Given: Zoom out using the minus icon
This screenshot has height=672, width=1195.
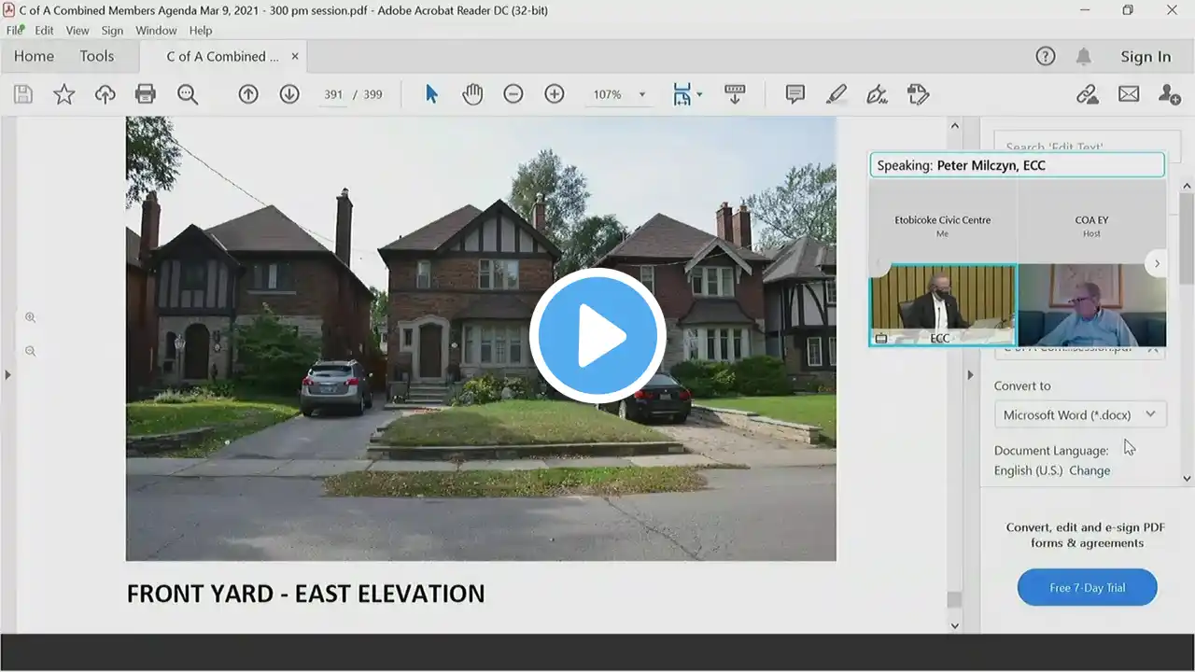Looking at the screenshot, I should point(513,94).
